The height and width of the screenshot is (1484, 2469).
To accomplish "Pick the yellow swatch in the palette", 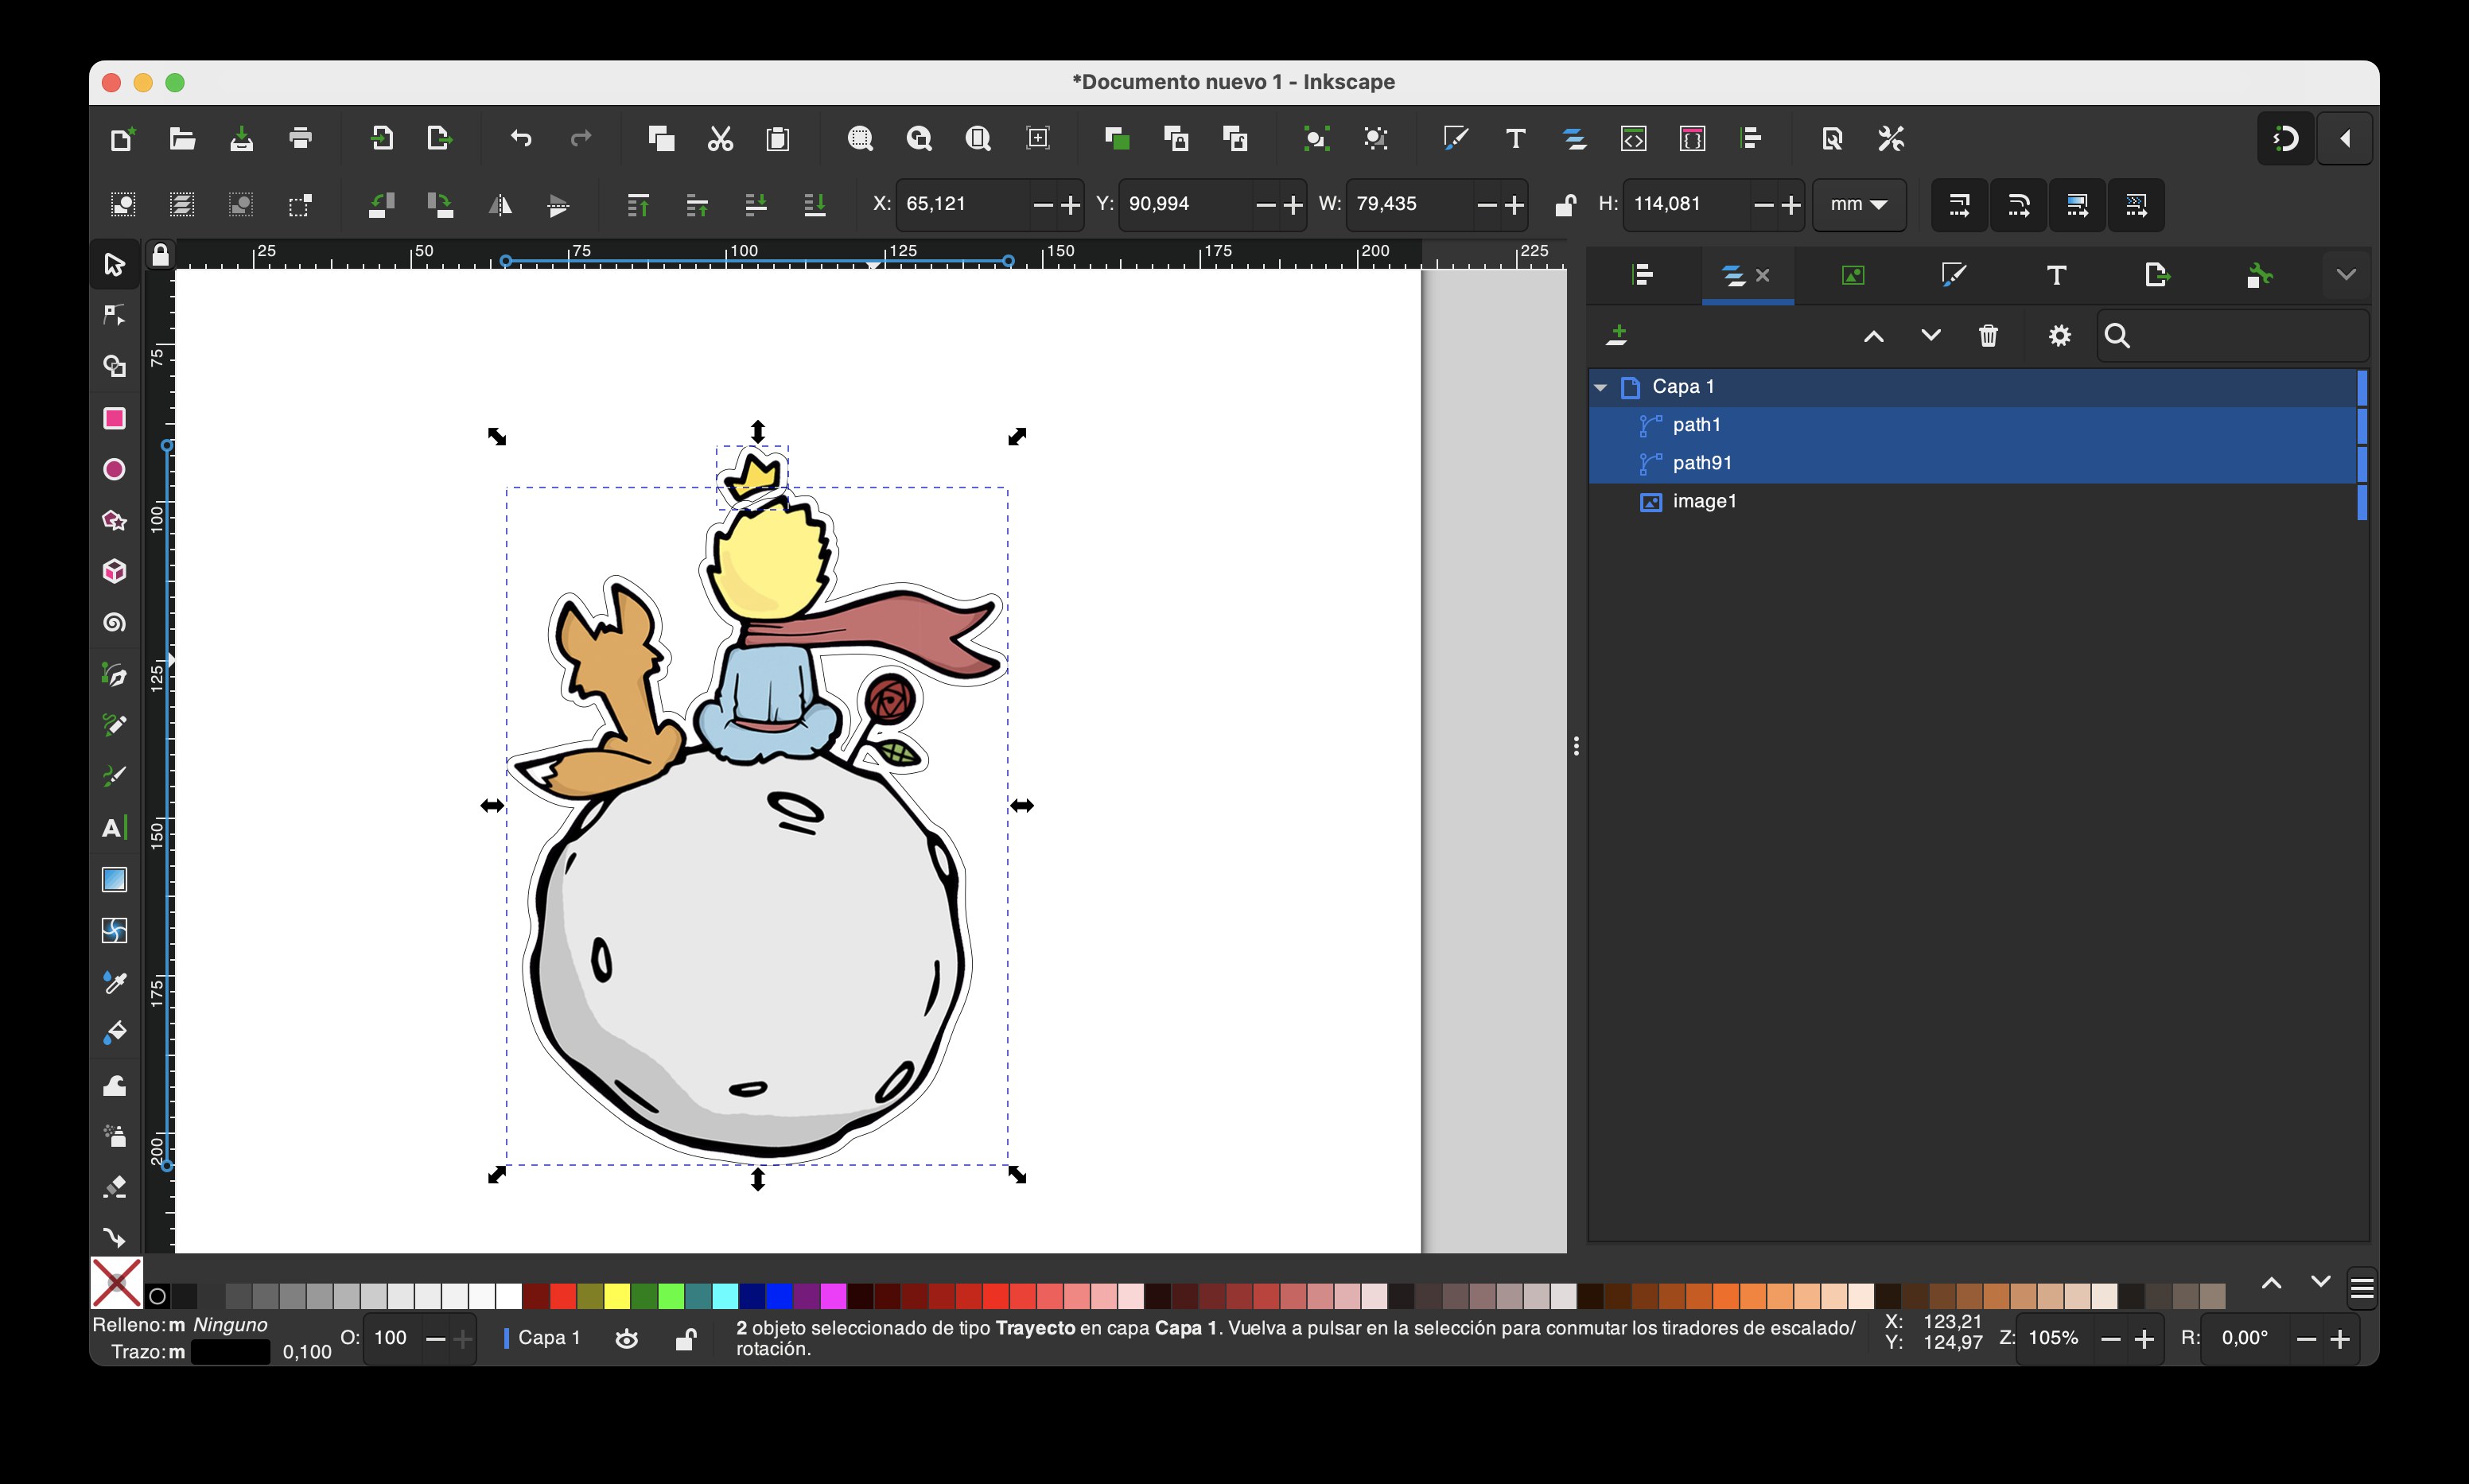I will tap(617, 1296).
